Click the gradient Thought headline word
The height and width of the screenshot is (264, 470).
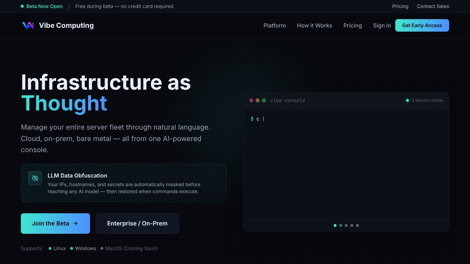64,103
